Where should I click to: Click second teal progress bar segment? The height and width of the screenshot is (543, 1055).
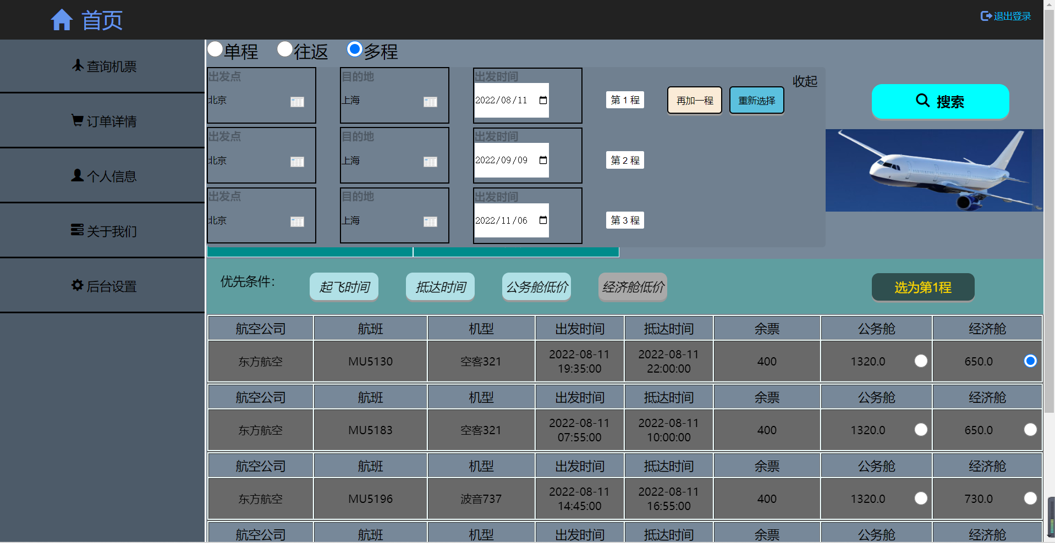[516, 252]
